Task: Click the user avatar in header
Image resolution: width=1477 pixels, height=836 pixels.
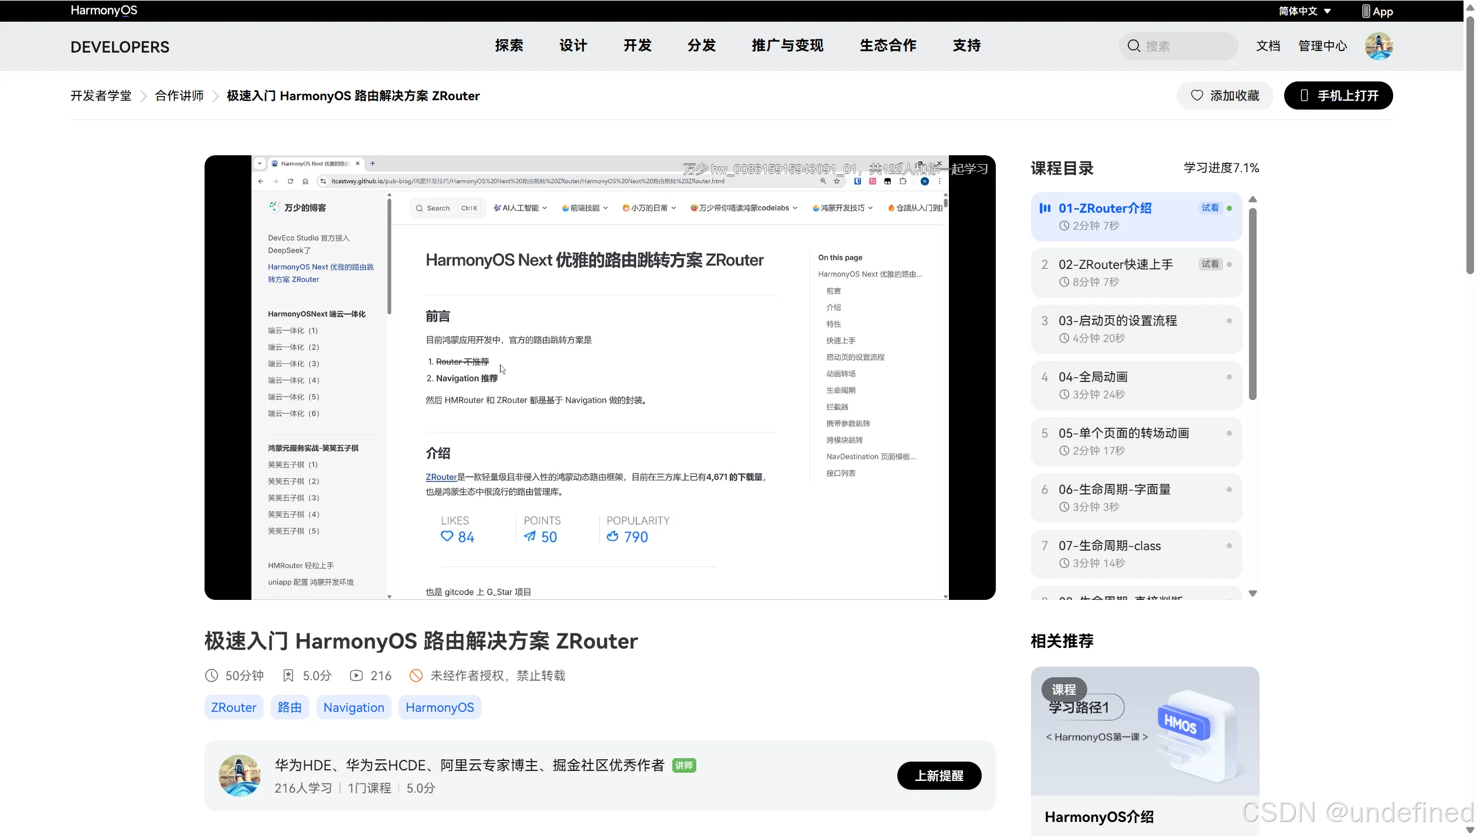Action: point(1379,46)
